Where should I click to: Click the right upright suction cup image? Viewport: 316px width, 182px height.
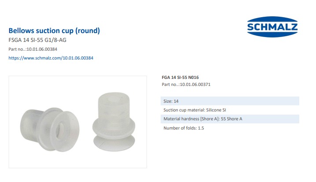coord(114,122)
